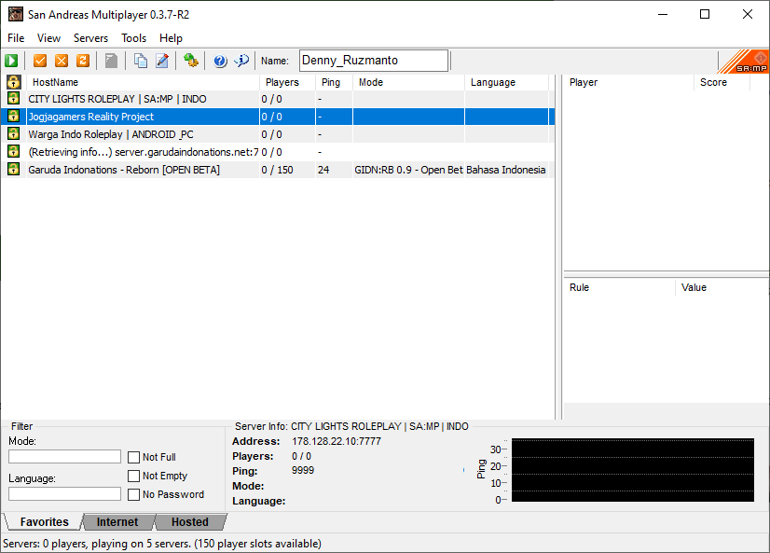This screenshot has width=770, height=553.
Task: Click the green Connect play icon
Action: [11, 61]
